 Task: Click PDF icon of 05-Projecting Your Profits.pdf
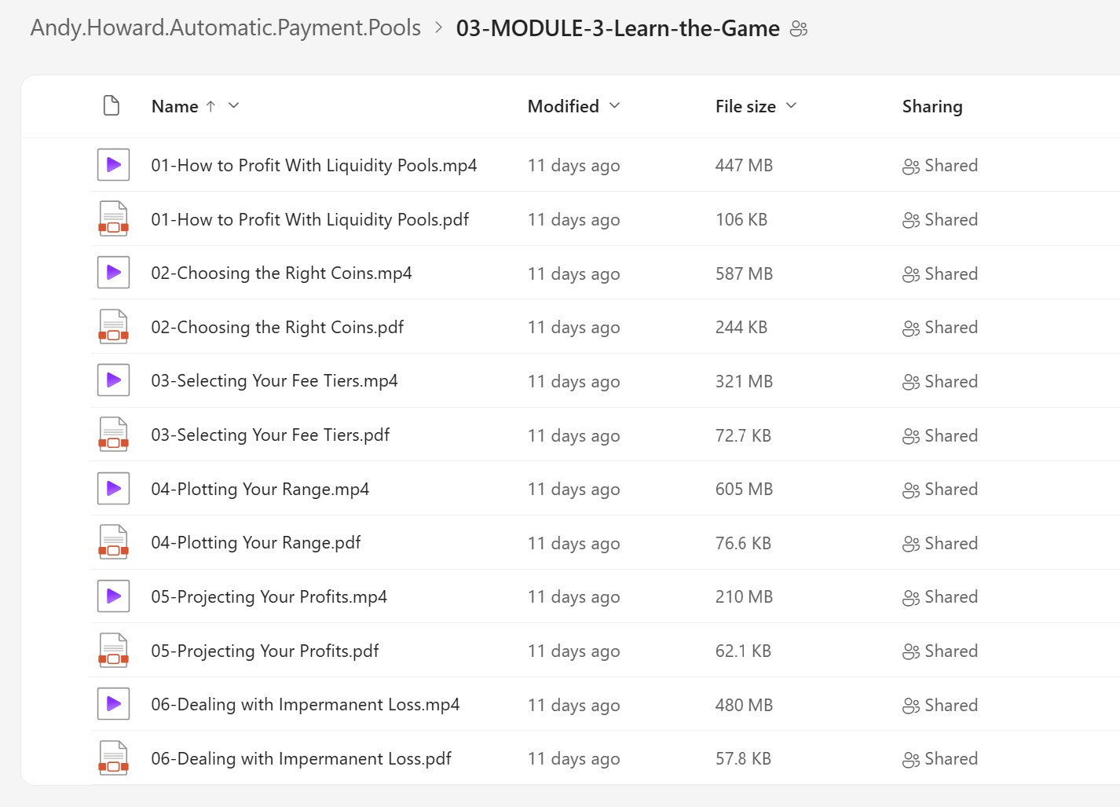point(113,651)
